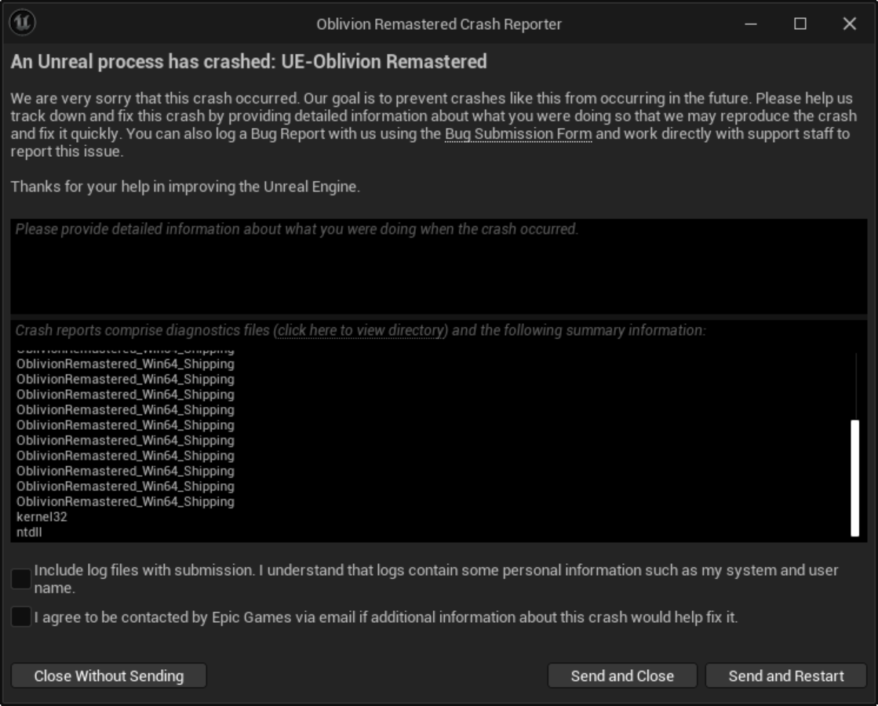
Task: Select the ntdll entry in the callstack
Action: point(29,532)
